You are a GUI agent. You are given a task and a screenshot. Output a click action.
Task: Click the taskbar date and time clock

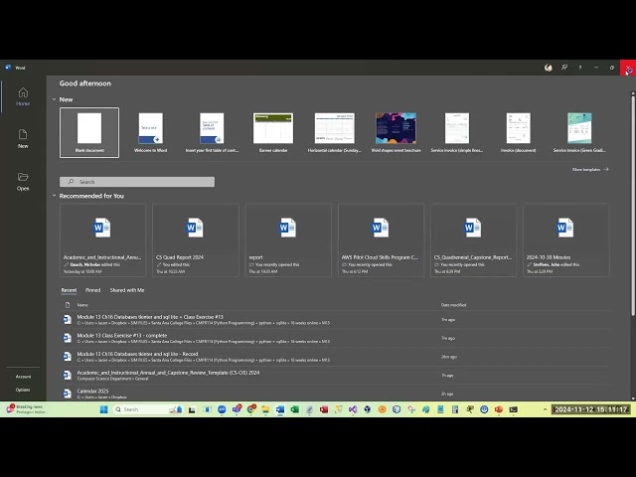click(591, 409)
